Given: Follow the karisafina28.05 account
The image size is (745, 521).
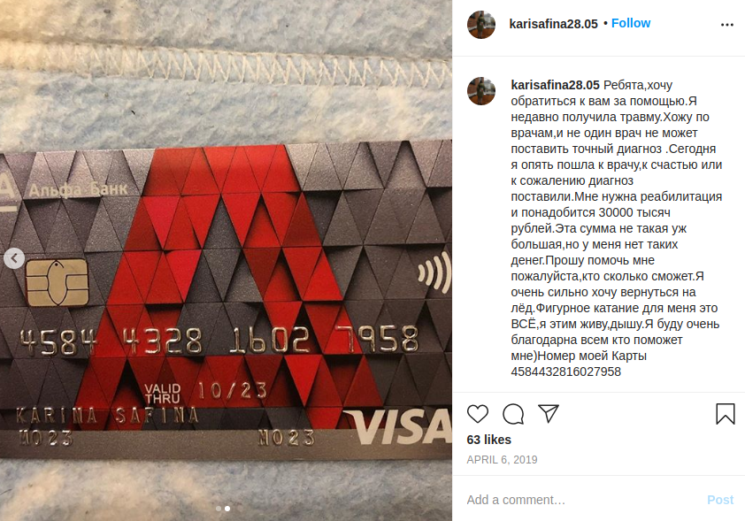Looking at the screenshot, I should (631, 23).
